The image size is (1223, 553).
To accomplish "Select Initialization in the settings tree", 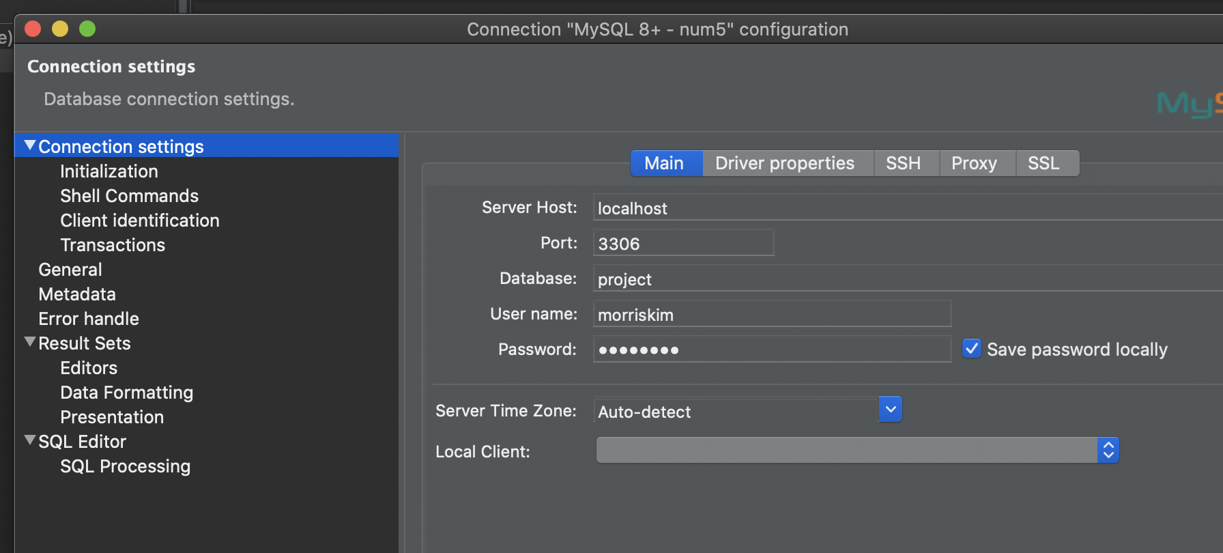I will point(109,171).
